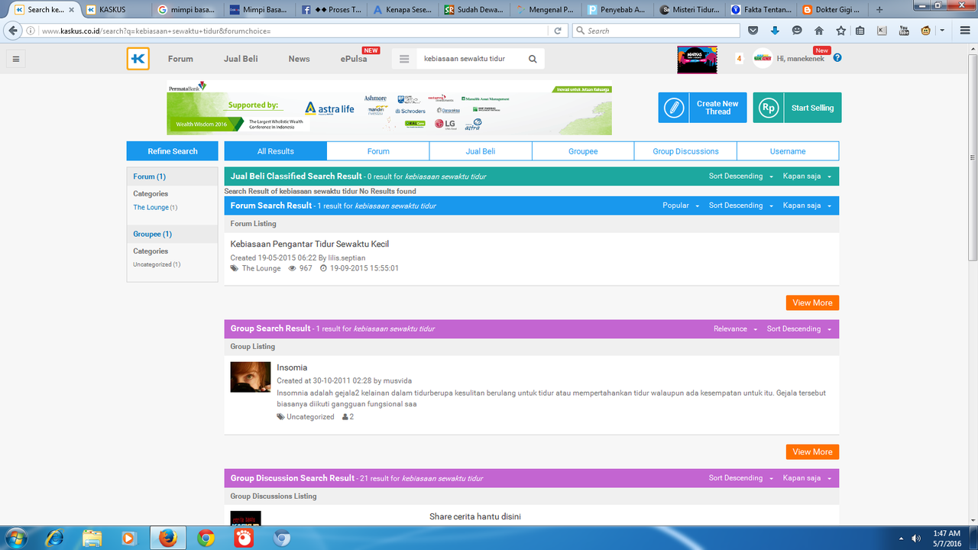Click the Kaskus URL address bar

[x=294, y=31]
